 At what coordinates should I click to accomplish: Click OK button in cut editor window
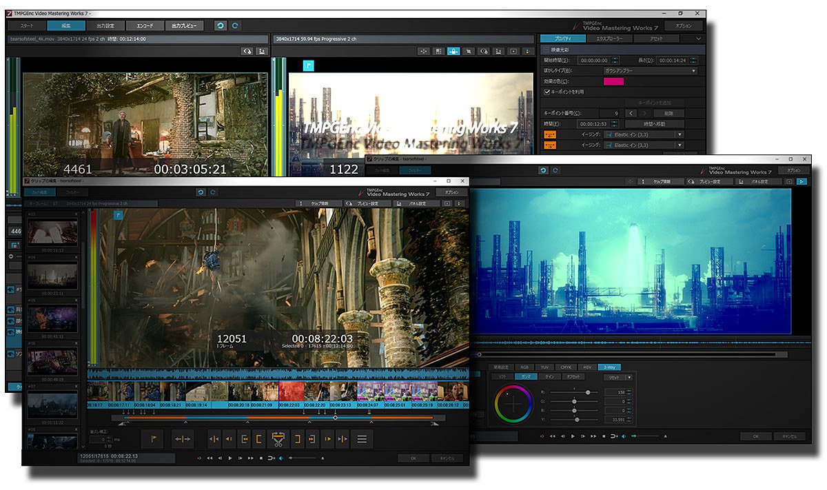coord(413,458)
